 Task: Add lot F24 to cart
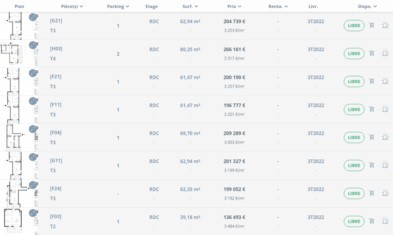click(372, 193)
